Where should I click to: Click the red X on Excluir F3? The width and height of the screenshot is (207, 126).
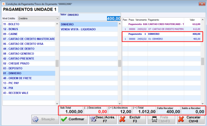[122, 119]
